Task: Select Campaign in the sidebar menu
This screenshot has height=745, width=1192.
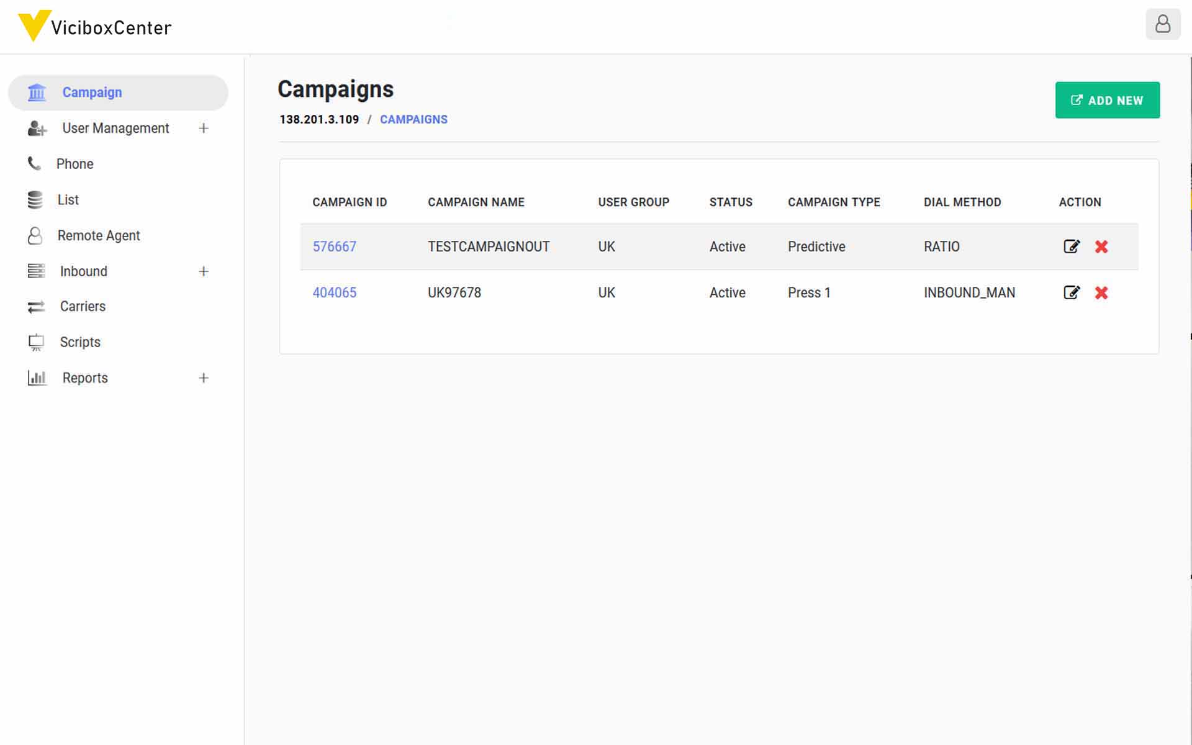Action: (92, 92)
